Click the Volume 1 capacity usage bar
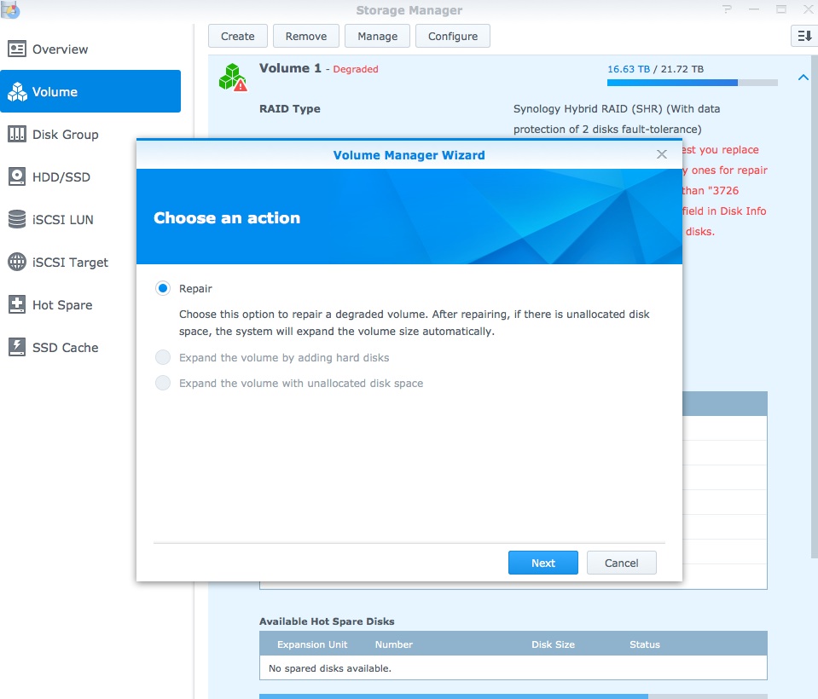 pyautogui.click(x=693, y=83)
